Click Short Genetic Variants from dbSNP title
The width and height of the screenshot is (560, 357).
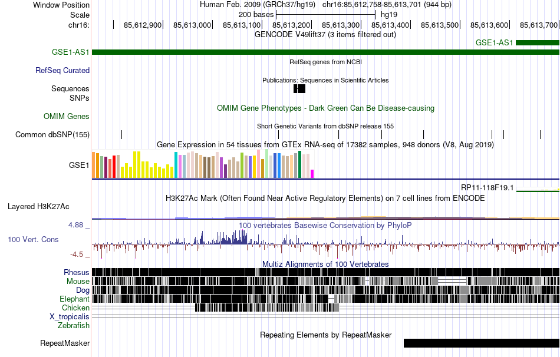pos(325,126)
